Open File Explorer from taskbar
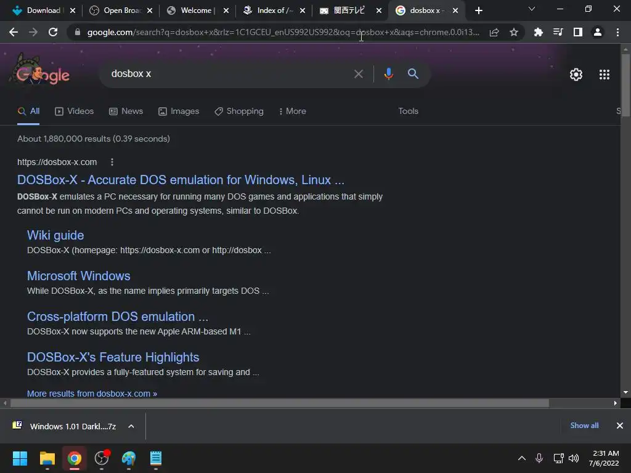This screenshot has height=473, width=631. [x=47, y=458]
